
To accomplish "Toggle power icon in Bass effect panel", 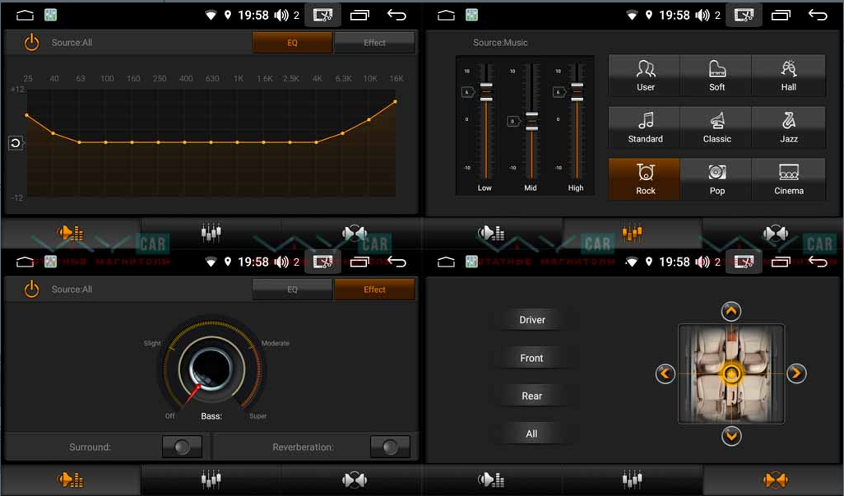I will coord(31,289).
